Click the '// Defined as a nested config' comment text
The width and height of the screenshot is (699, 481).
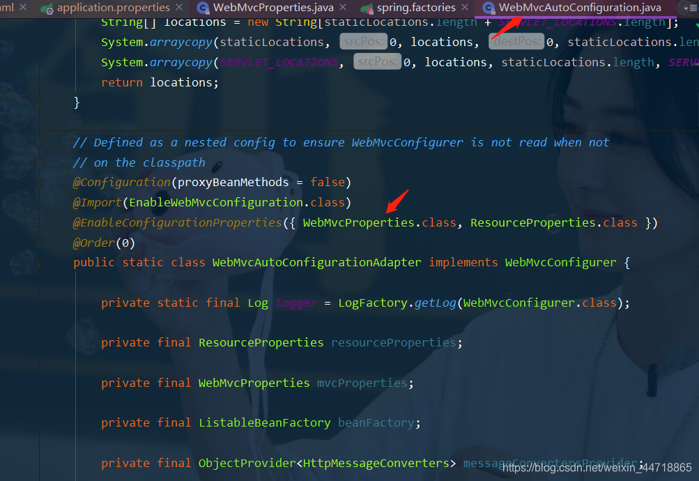tap(341, 143)
